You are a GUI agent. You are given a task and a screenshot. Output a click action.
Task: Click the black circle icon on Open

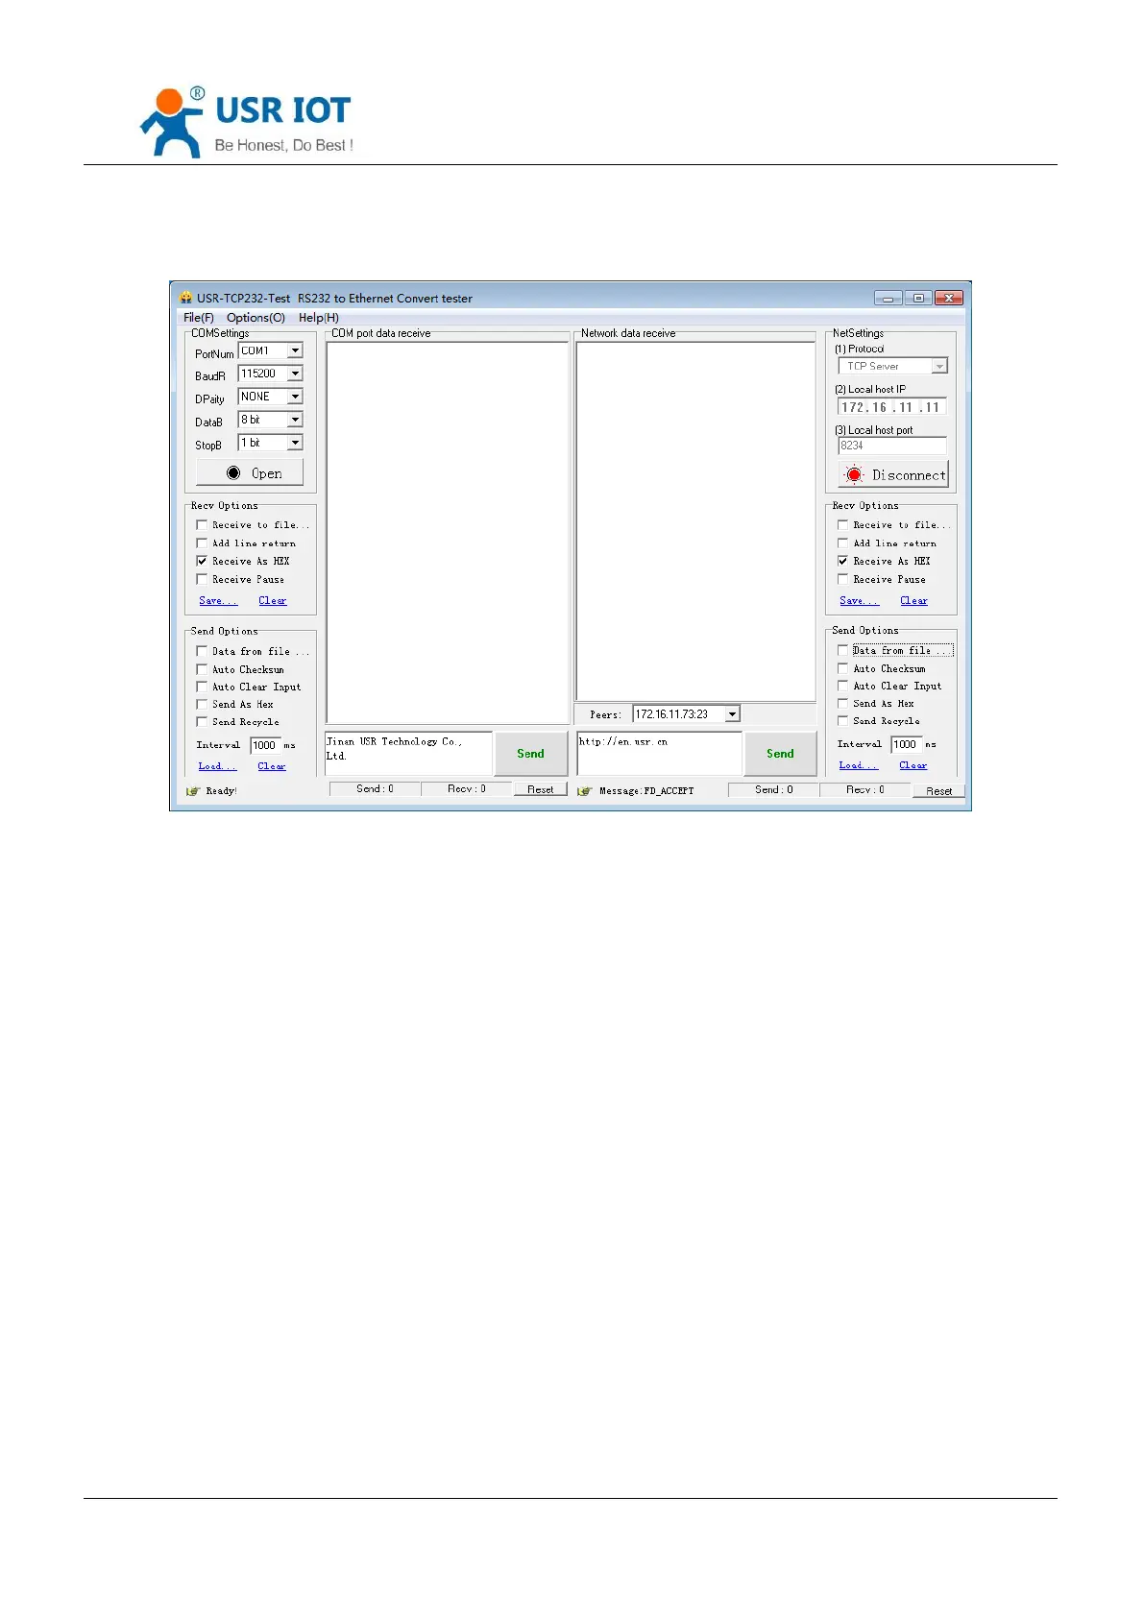coord(233,472)
